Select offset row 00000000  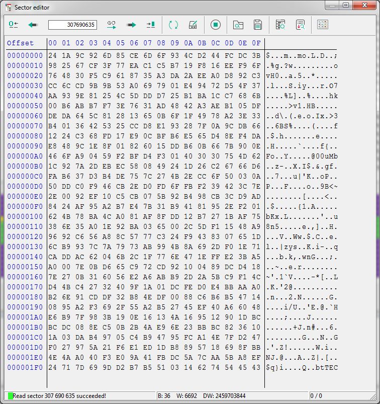click(x=25, y=56)
